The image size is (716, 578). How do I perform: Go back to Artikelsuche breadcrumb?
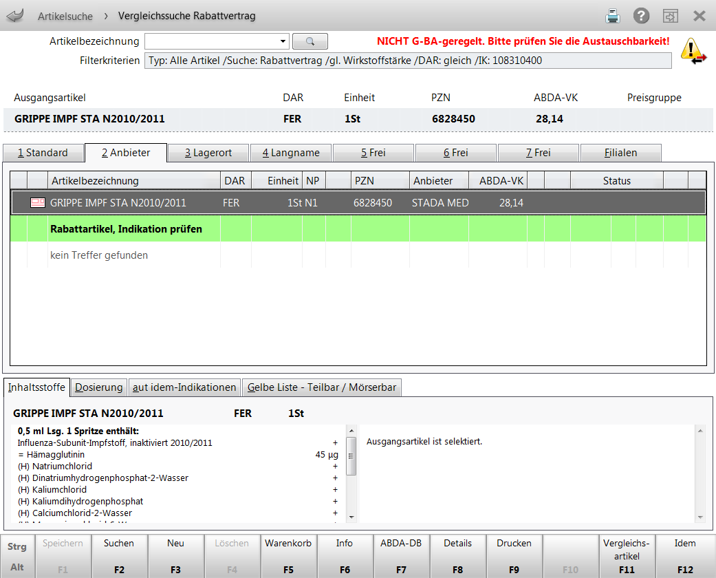pos(65,17)
